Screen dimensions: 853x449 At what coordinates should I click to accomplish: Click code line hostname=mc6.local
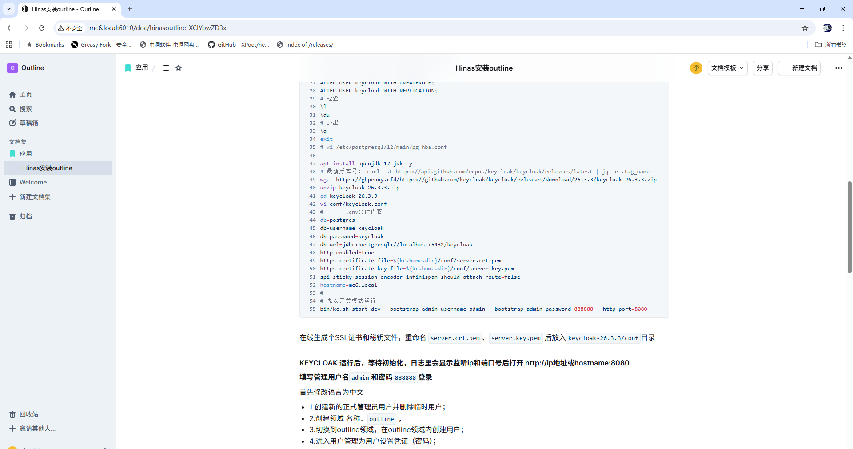348,285
